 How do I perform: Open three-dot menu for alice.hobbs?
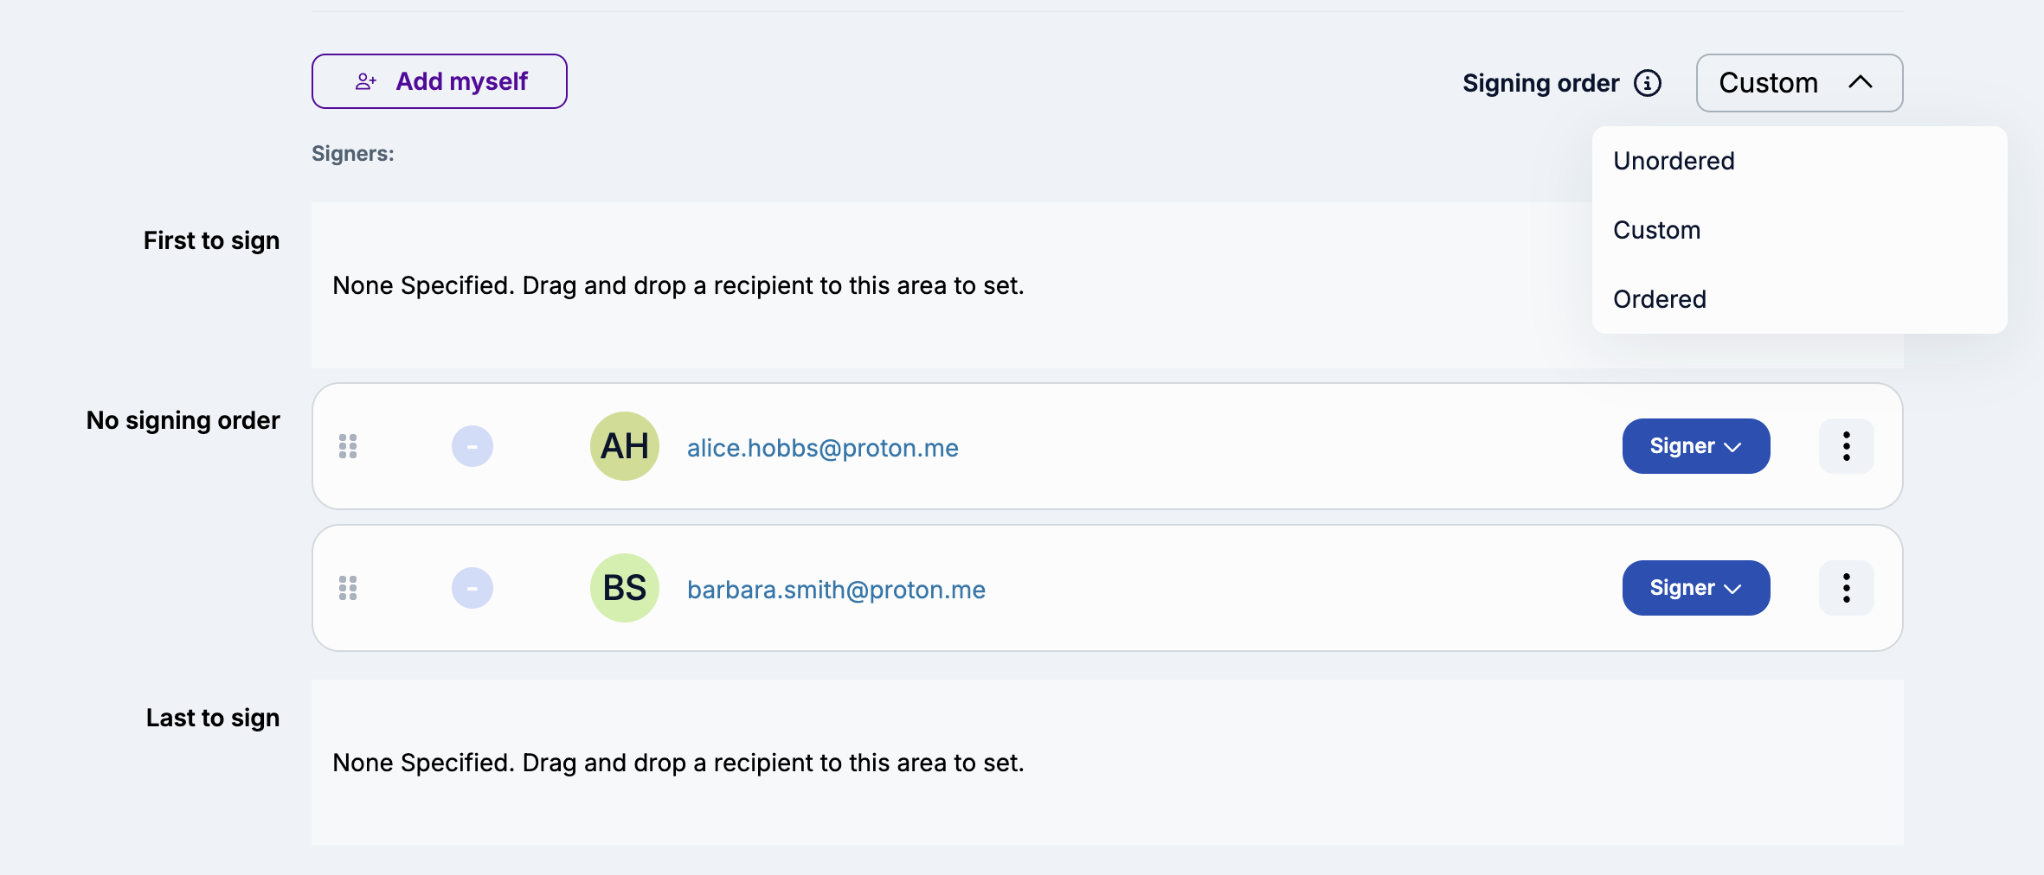[1846, 446]
